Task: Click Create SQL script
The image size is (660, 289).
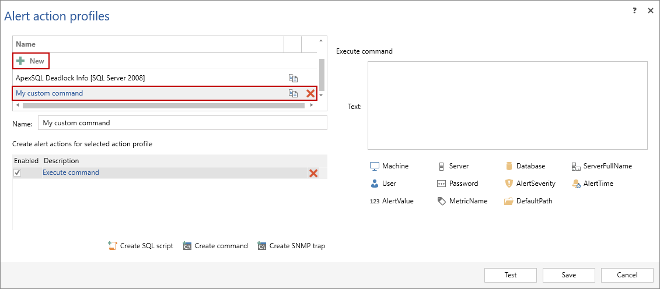Action: click(141, 246)
